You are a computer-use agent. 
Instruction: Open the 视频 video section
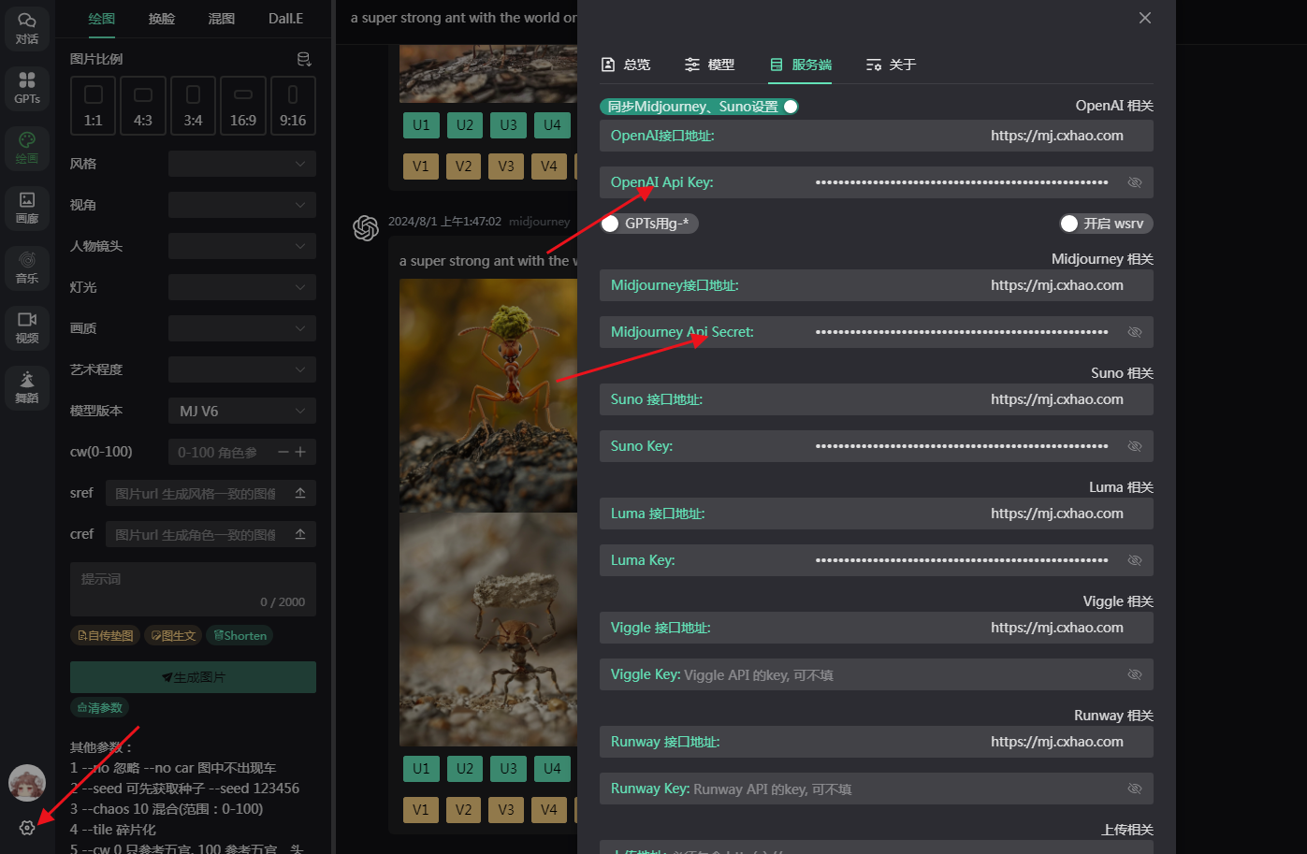click(27, 327)
